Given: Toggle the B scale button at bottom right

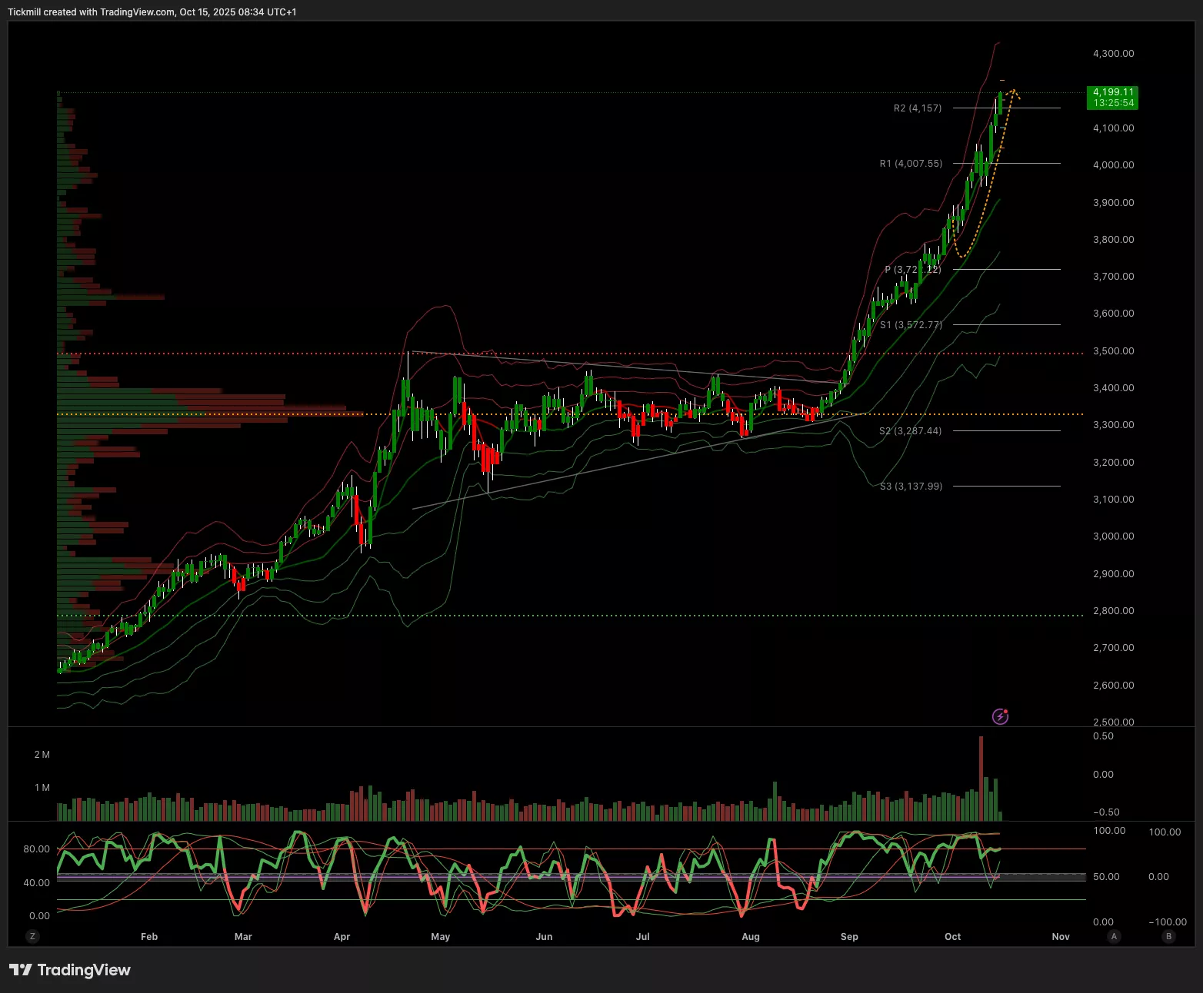Looking at the screenshot, I should 1169,936.
